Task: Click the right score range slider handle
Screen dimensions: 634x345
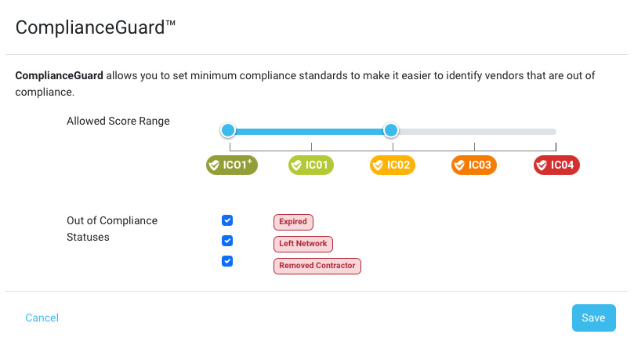Action: [391, 130]
